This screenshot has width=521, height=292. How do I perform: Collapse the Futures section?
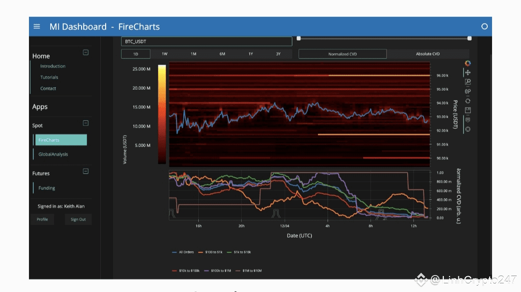click(86, 171)
